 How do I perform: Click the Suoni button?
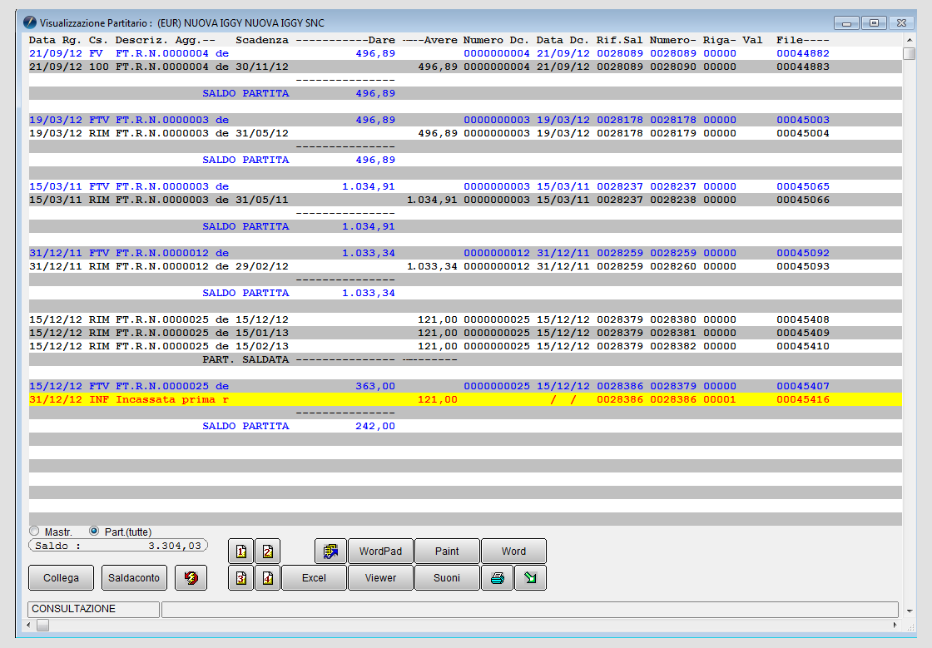point(447,578)
